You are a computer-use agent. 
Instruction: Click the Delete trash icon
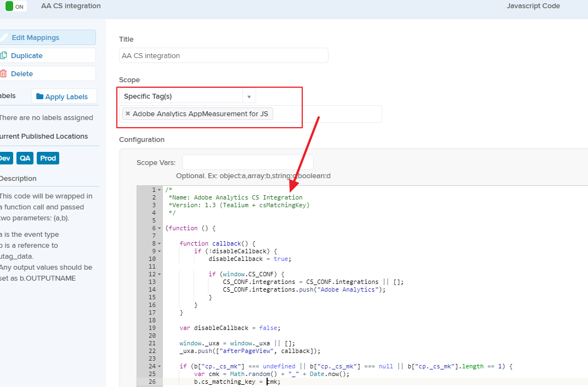4,73
